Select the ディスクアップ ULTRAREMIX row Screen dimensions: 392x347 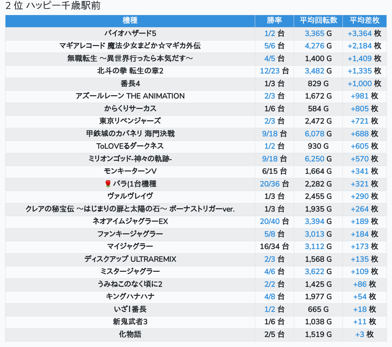(x=130, y=259)
